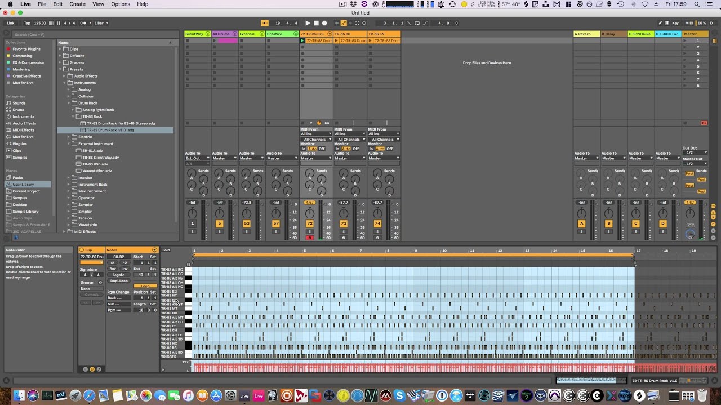Launch the 72-TR-8S Drum clip play triangle

pos(303,40)
